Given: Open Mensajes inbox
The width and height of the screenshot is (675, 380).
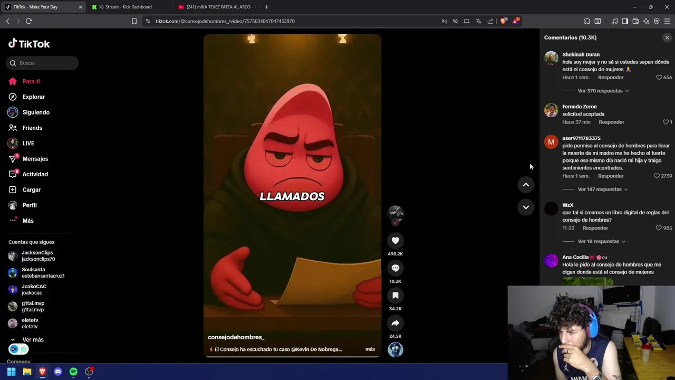Looking at the screenshot, I should pos(28,159).
